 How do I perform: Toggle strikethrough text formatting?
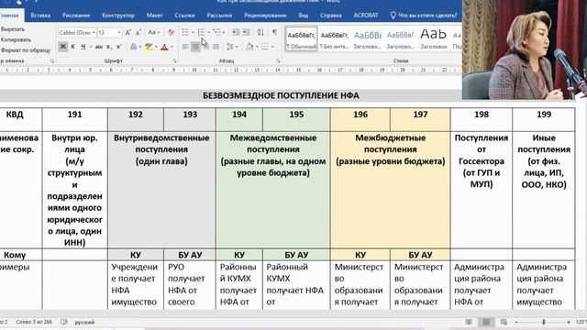99,47
